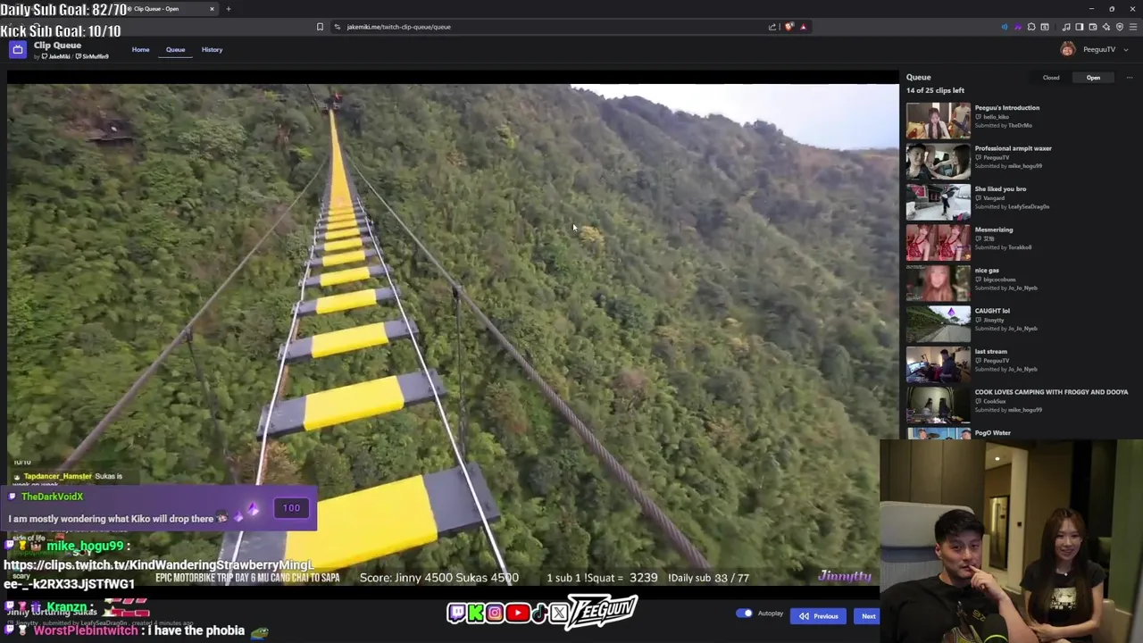Set queue status to Open
This screenshot has height=643, width=1143.
[1093, 78]
